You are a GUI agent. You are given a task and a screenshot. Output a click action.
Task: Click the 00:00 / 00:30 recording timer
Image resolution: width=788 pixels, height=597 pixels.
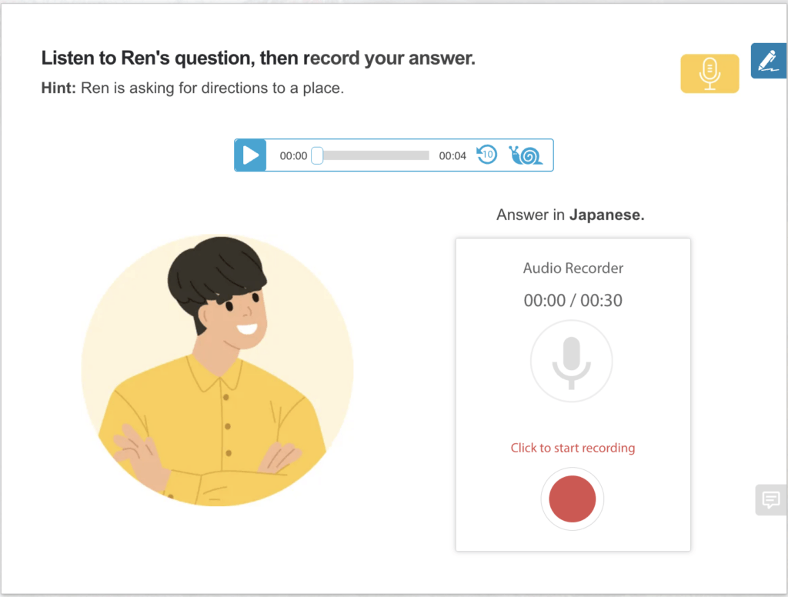coord(573,300)
